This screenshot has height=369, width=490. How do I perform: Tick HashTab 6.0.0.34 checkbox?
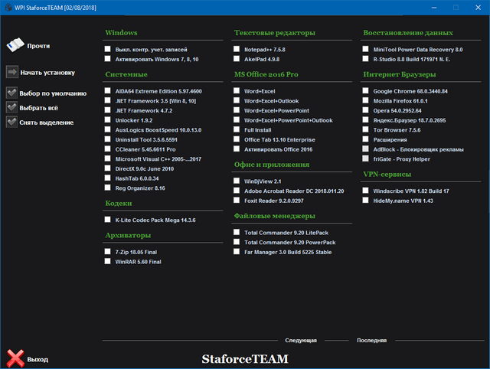(107, 178)
